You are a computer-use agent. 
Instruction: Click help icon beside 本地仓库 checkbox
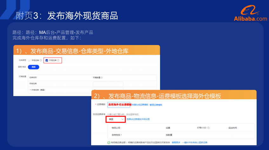(41, 60)
